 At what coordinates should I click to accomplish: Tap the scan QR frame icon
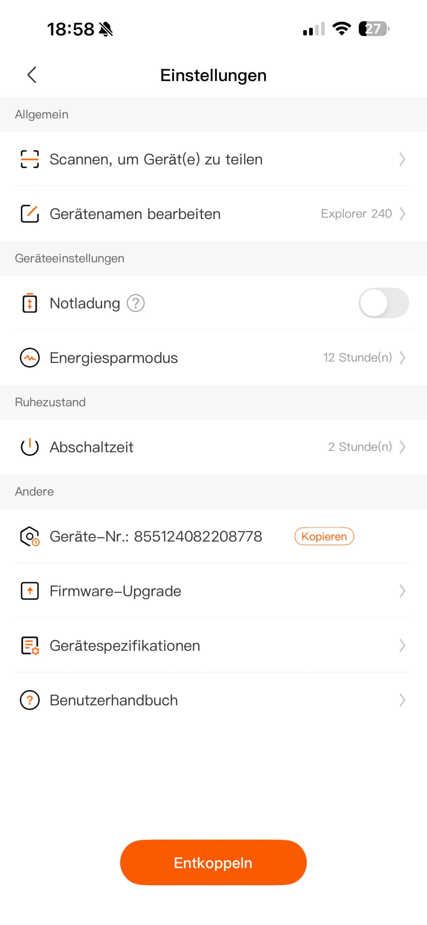[x=30, y=159]
